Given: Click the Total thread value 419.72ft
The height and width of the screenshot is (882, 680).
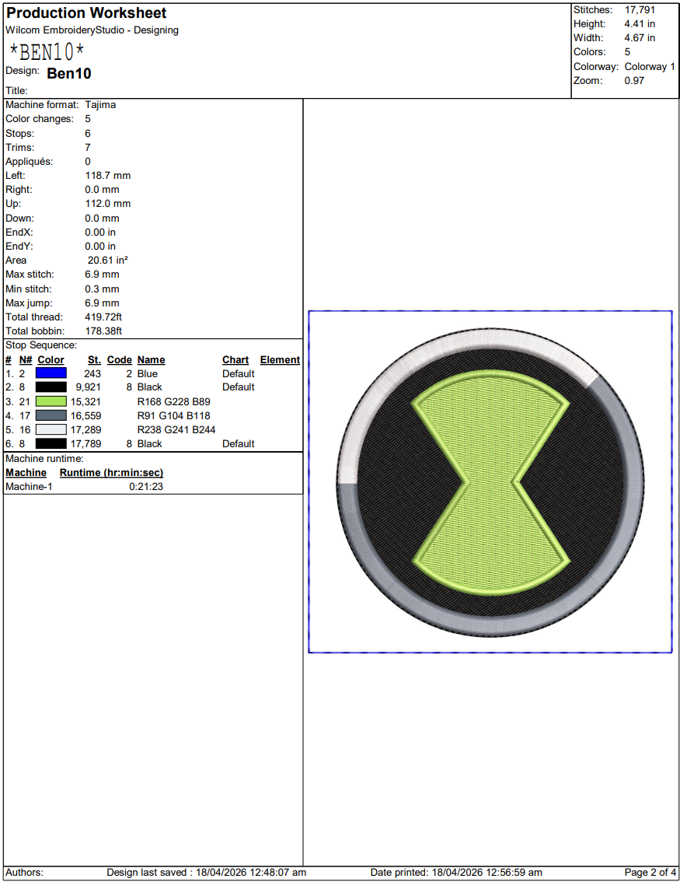Looking at the screenshot, I should (x=103, y=317).
